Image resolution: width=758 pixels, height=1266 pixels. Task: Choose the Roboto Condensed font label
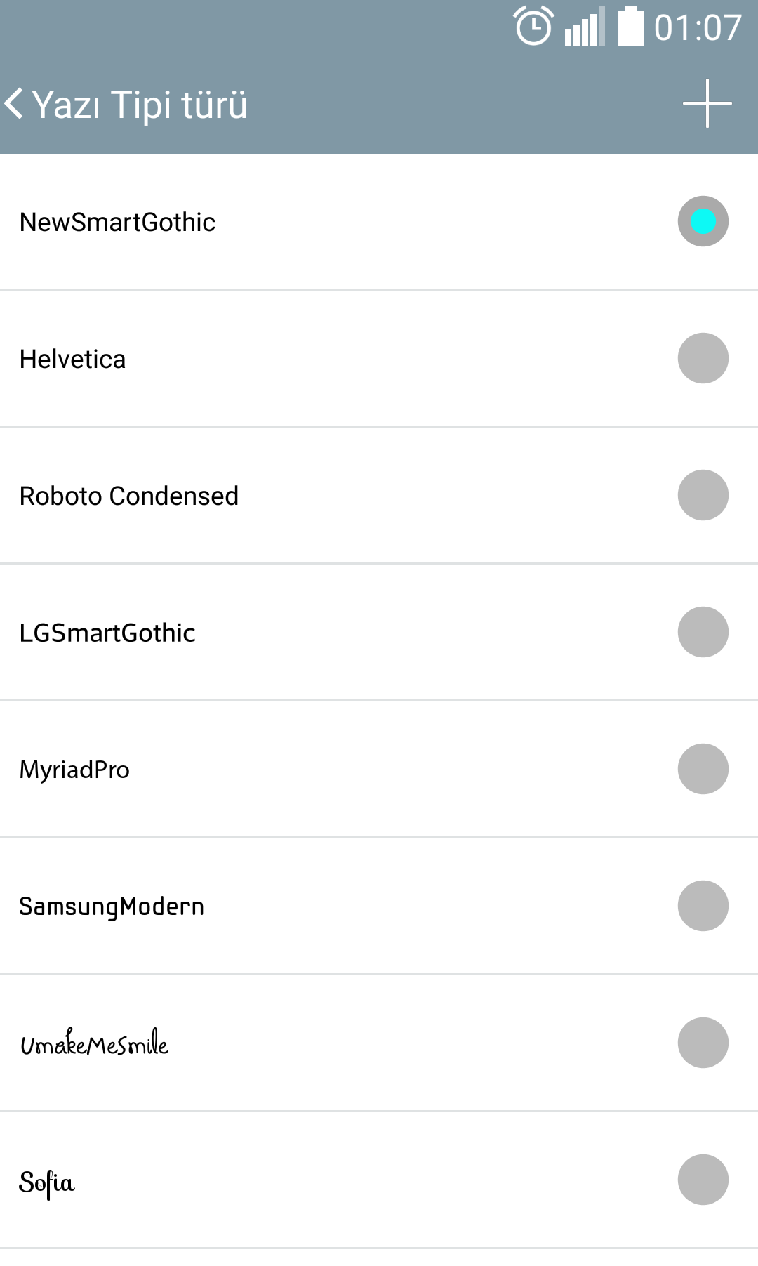(x=129, y=496)
